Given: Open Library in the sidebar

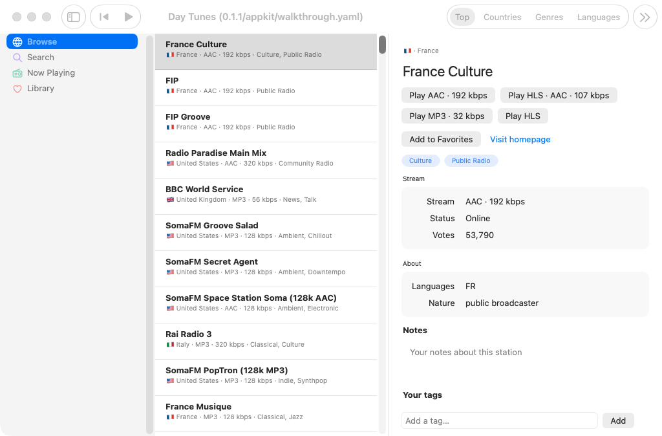Looking at the screenshot, I should click(x=72, y=88).
